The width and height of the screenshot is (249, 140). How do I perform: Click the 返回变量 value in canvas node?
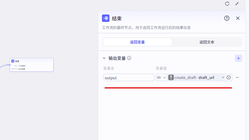tap(22, 69)
